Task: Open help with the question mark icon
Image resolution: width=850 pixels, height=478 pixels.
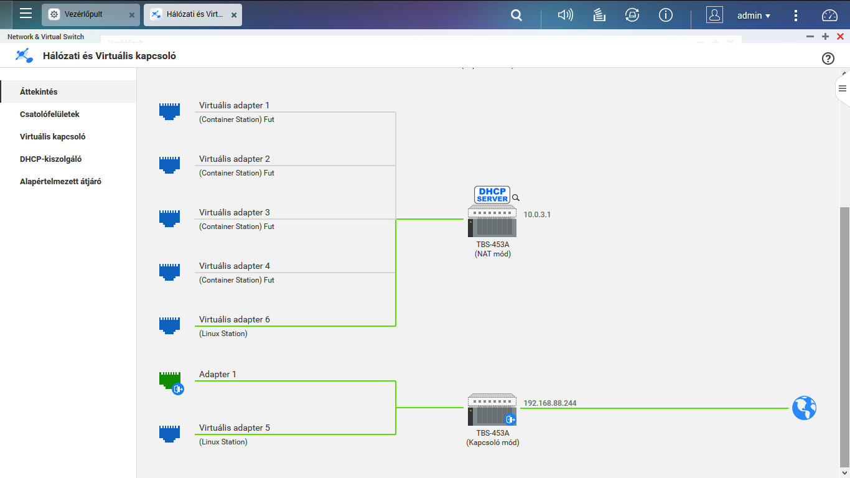Action: coord(828,59)
